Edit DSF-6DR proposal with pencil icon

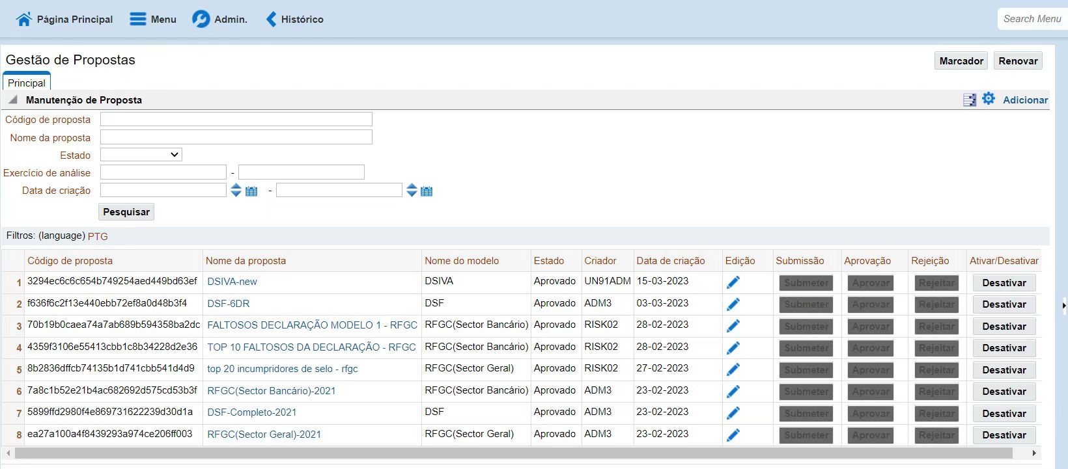pyautogui.click(x=733, y=304)
